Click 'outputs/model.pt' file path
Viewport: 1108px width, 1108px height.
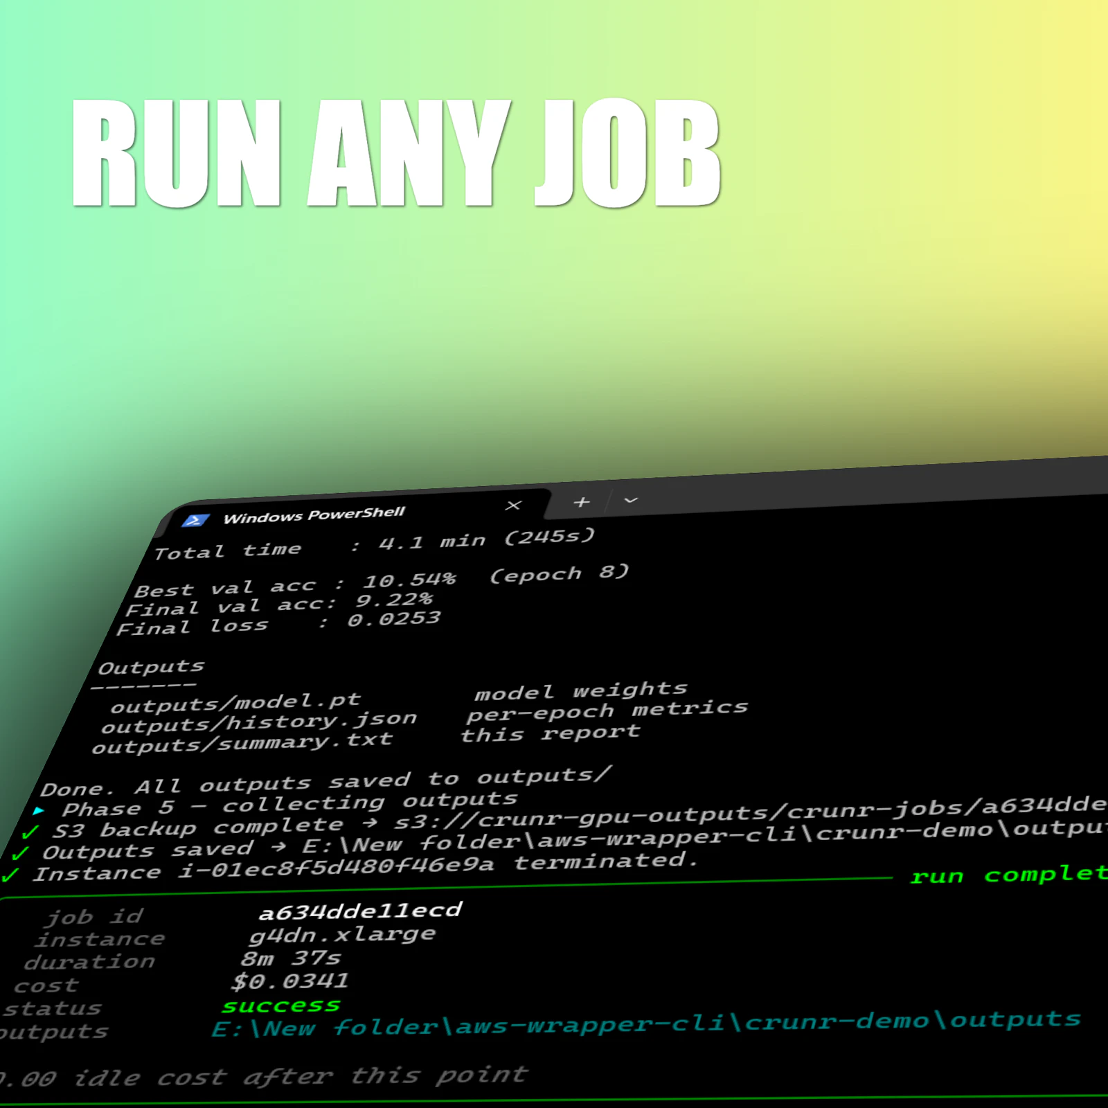[x=235, y=703]
